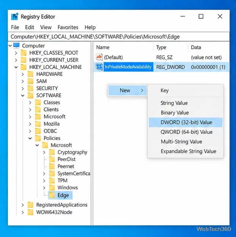Open the View menu
The width and height of the screenshot is (236, 237).
(46, 27)
